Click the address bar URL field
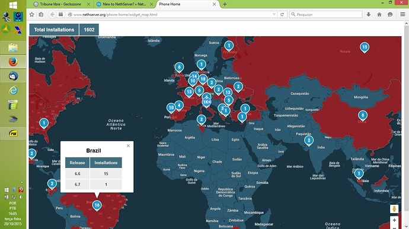Viewport: 409px width, 229px height. pyautogui.click(x=172, y=15)
